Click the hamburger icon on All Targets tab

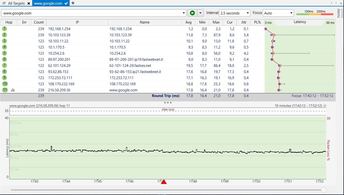[x=4, y=3]
